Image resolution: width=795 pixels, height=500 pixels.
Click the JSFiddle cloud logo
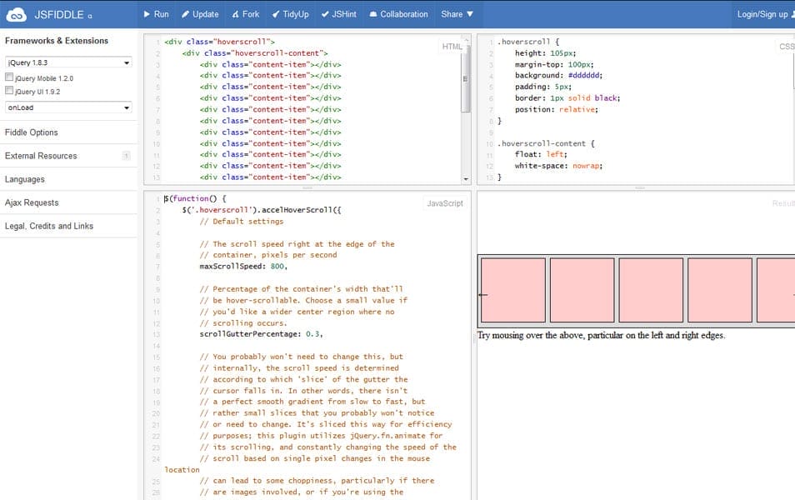pos(17,14)
